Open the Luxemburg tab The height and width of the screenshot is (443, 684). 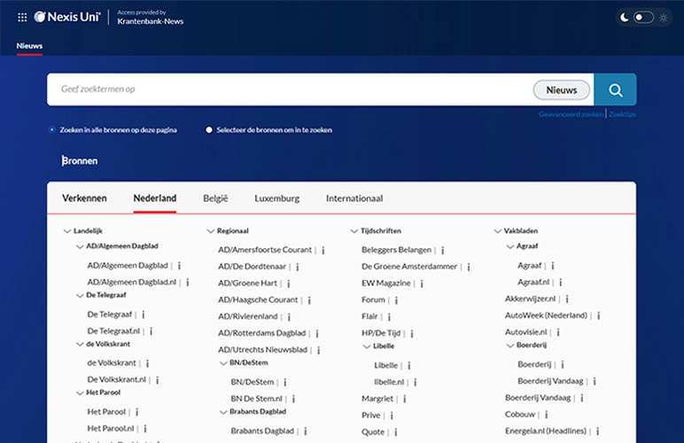click(277, 198)
